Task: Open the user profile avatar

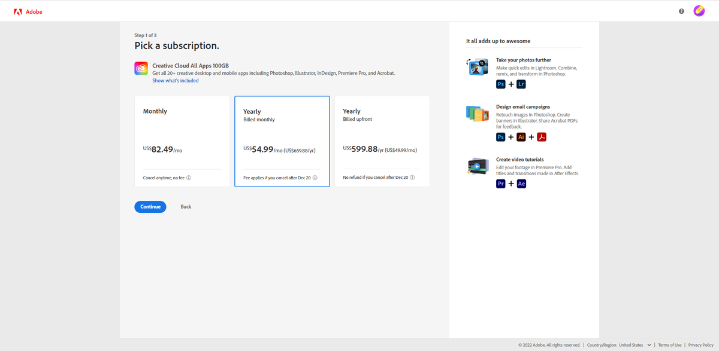Action: pyautogui.click(x=699, y=11)
